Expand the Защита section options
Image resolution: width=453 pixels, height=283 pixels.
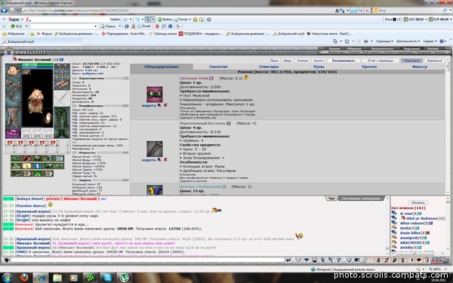tap(125, 180)
